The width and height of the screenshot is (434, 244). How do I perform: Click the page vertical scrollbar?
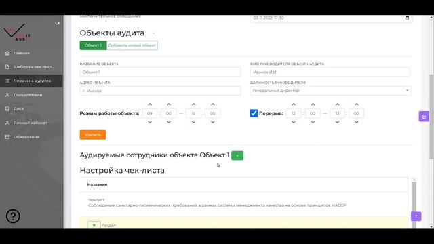[431, 116]
